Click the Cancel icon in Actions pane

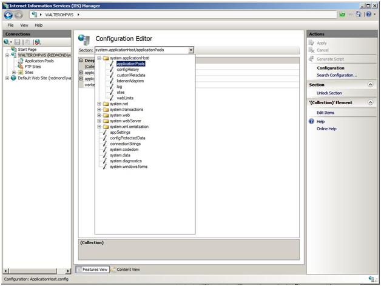tap(311, 50)
